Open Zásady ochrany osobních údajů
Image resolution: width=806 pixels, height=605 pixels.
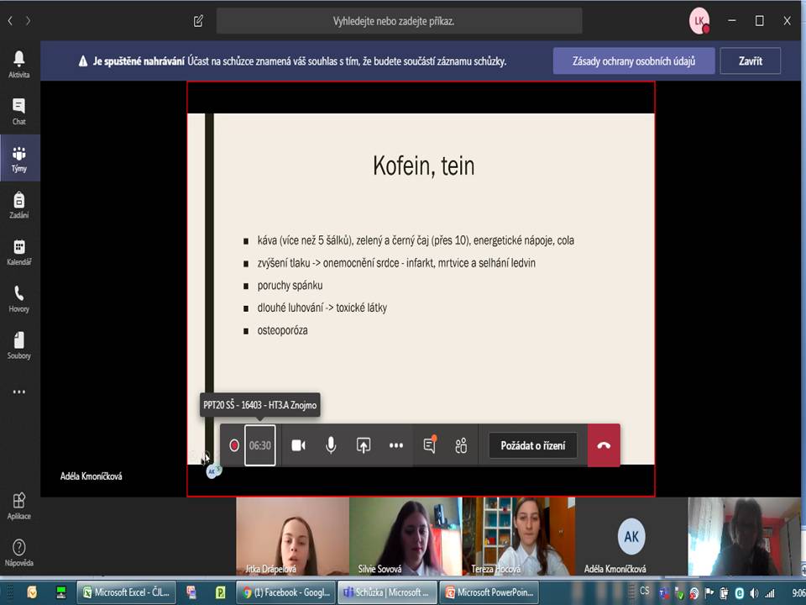click(634, 60)
